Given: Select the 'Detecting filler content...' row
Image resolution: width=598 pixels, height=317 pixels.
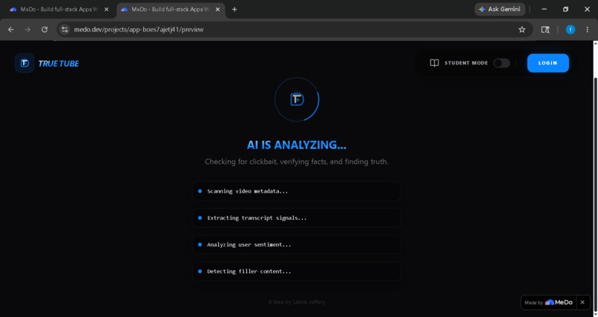Looking at the screenshot, I should tap(297, 271).
